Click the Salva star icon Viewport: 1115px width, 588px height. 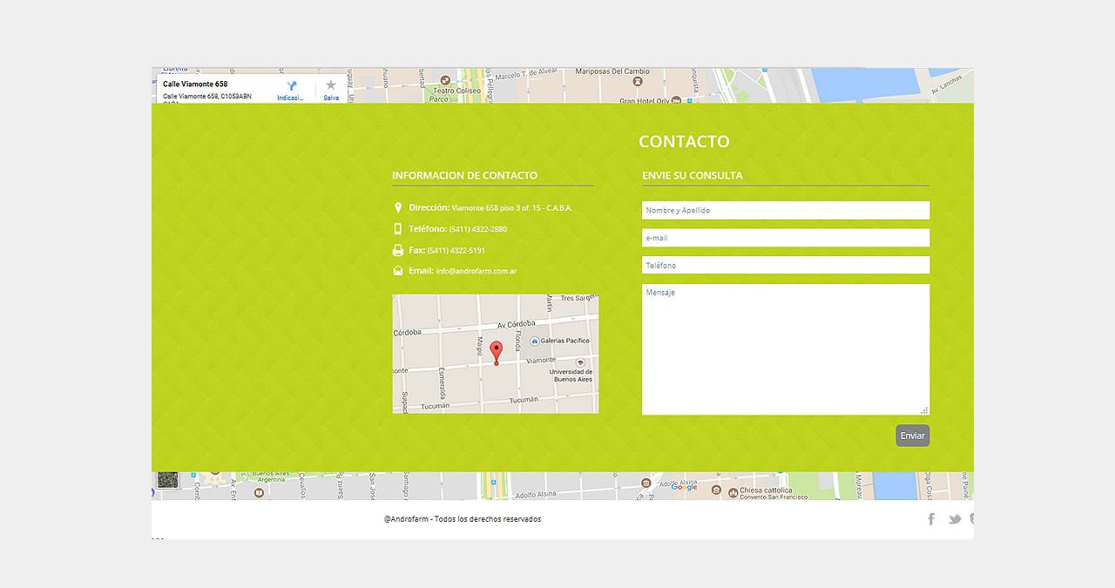click(331, 85)
